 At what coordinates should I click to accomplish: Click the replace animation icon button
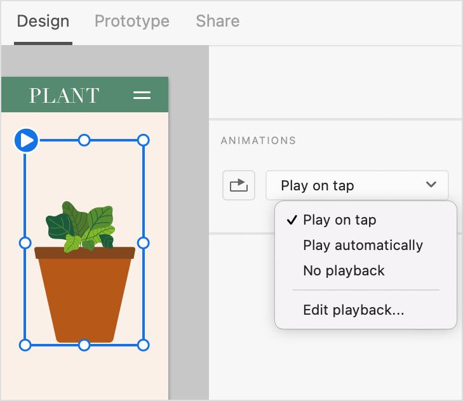coord(239,185)
